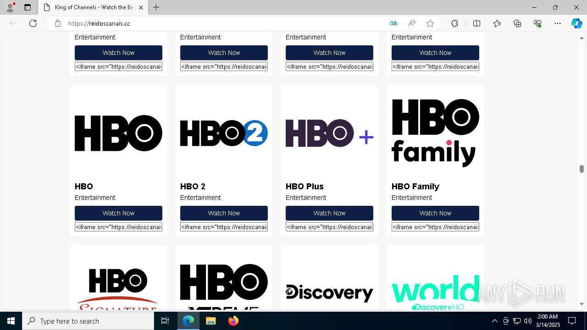This screenshot has height=330, width=587.
Task: Click Watch Now under HBO Family
Action: [435, 213]
